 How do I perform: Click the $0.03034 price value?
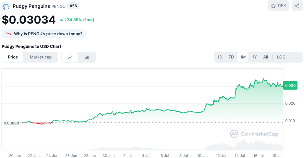(29, 20)
